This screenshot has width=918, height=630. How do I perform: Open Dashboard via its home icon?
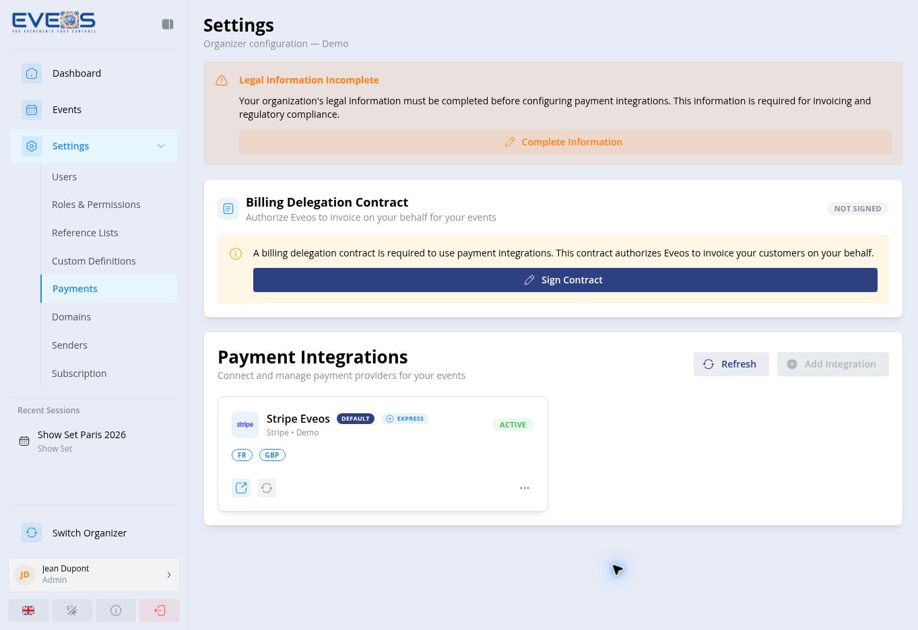click(32, 73)
